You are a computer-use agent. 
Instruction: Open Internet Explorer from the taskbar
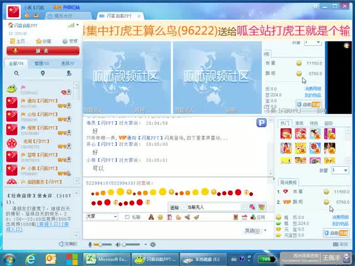tap(30, 259)
